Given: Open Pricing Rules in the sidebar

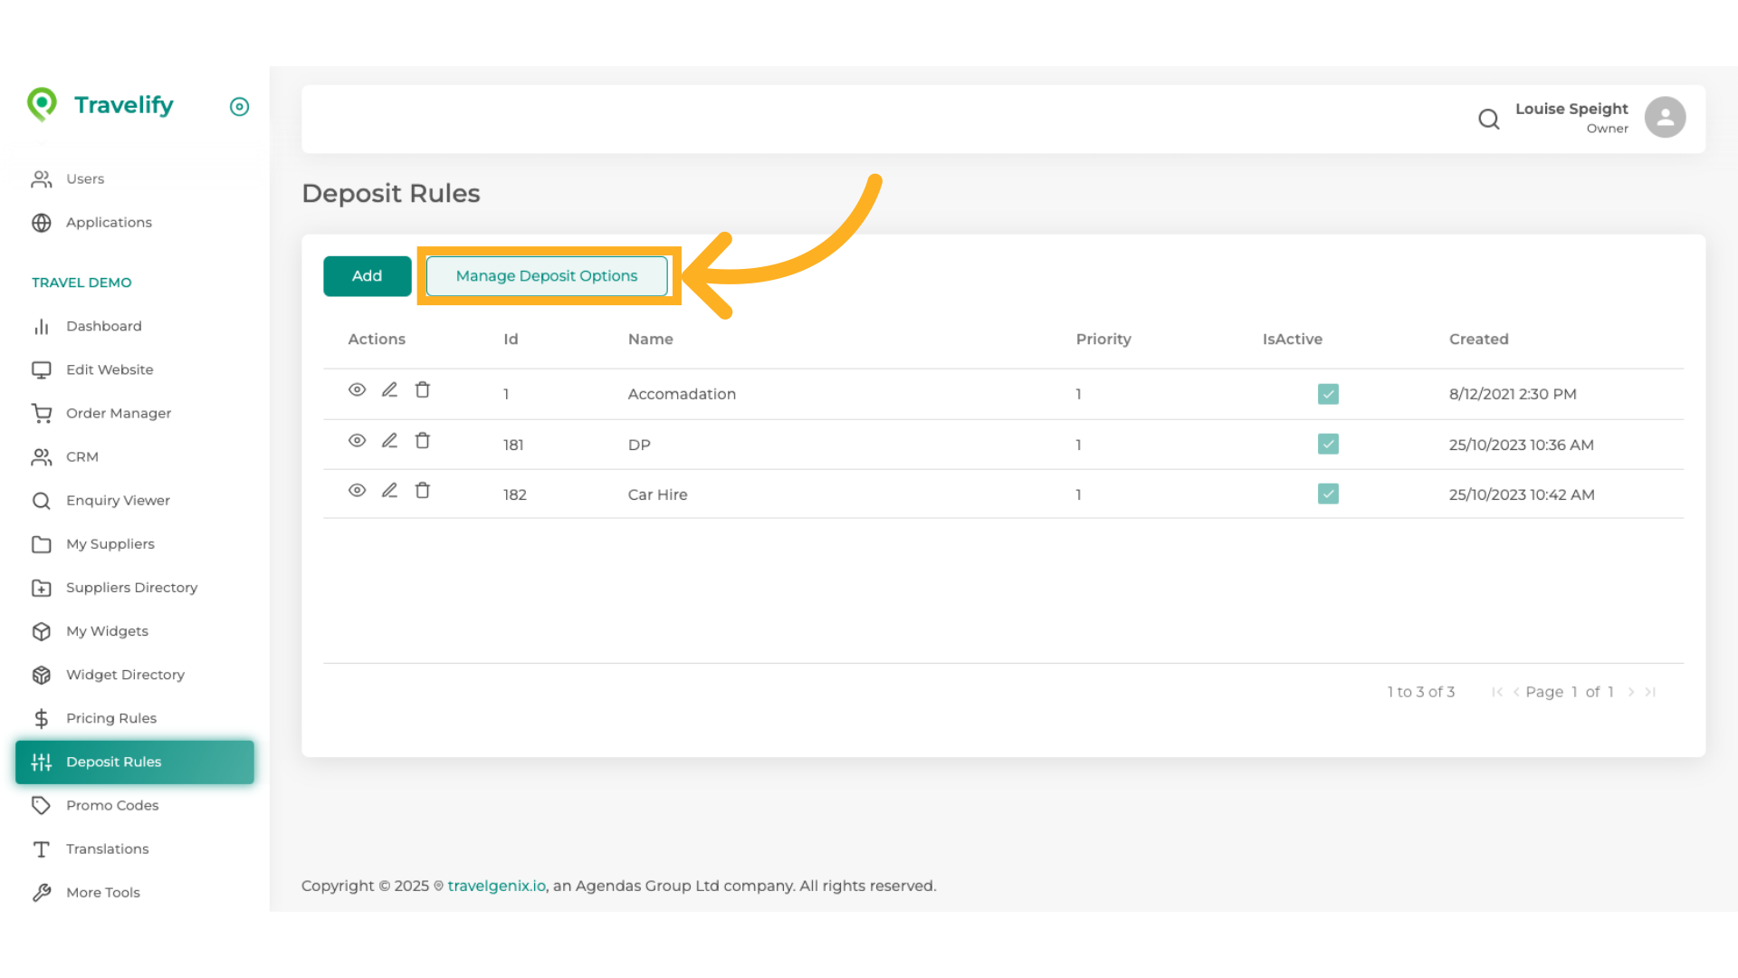Looking at the screenshot, I should [109, 718].
